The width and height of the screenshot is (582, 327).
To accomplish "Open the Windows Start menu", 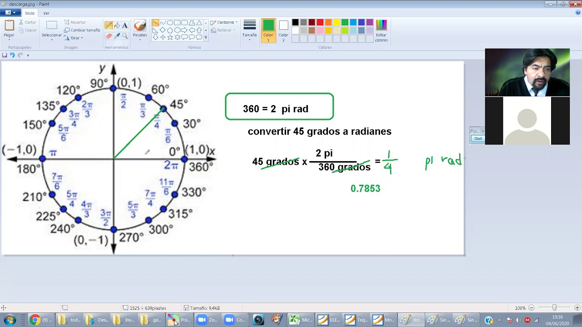I will pyautogui.click(x=10, y=320).
